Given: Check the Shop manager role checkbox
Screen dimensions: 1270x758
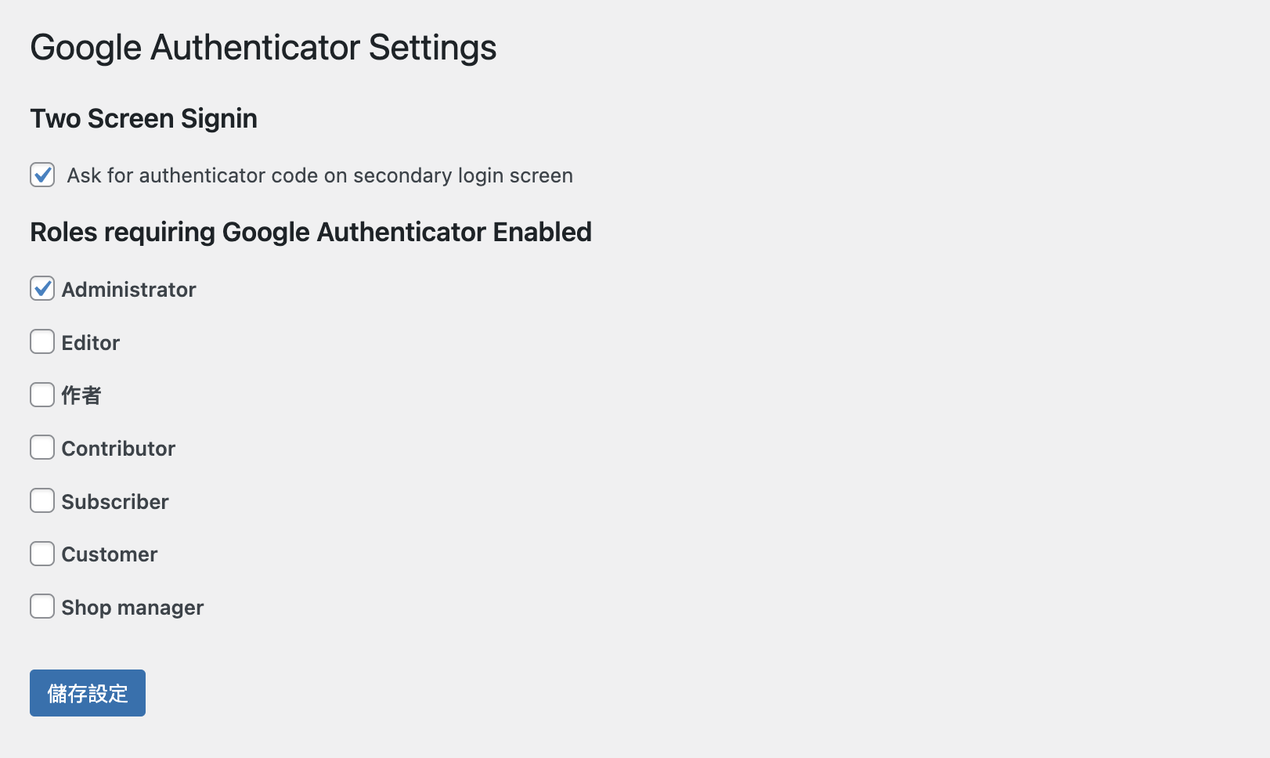Looking at the screenshot, I should tap(42, 606).
